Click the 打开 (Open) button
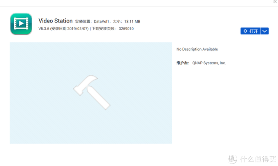This screenshot has width=278, height=166. (x=250, y=31)
